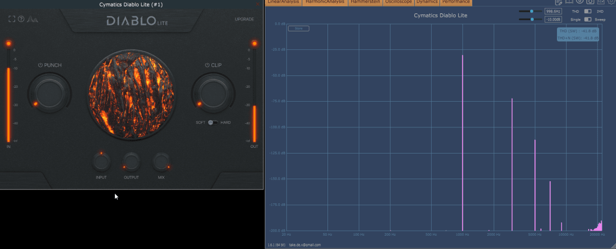Image resolution: width=616 pixels, height=249 pixels.
Task: Click the MIX knob
Action: point(161,162)
